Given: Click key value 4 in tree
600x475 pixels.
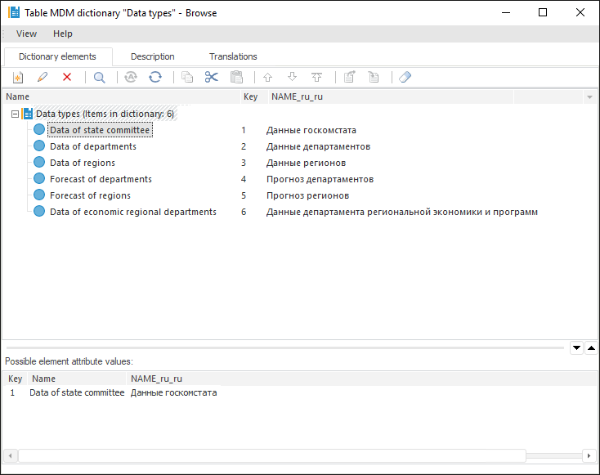Looking at the screenshot, I should point(244,179).
